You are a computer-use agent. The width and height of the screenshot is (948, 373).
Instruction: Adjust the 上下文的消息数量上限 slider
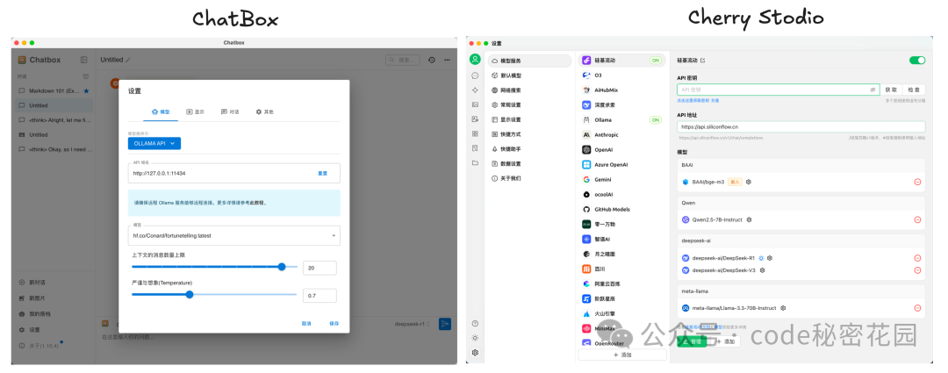(215, 267)
